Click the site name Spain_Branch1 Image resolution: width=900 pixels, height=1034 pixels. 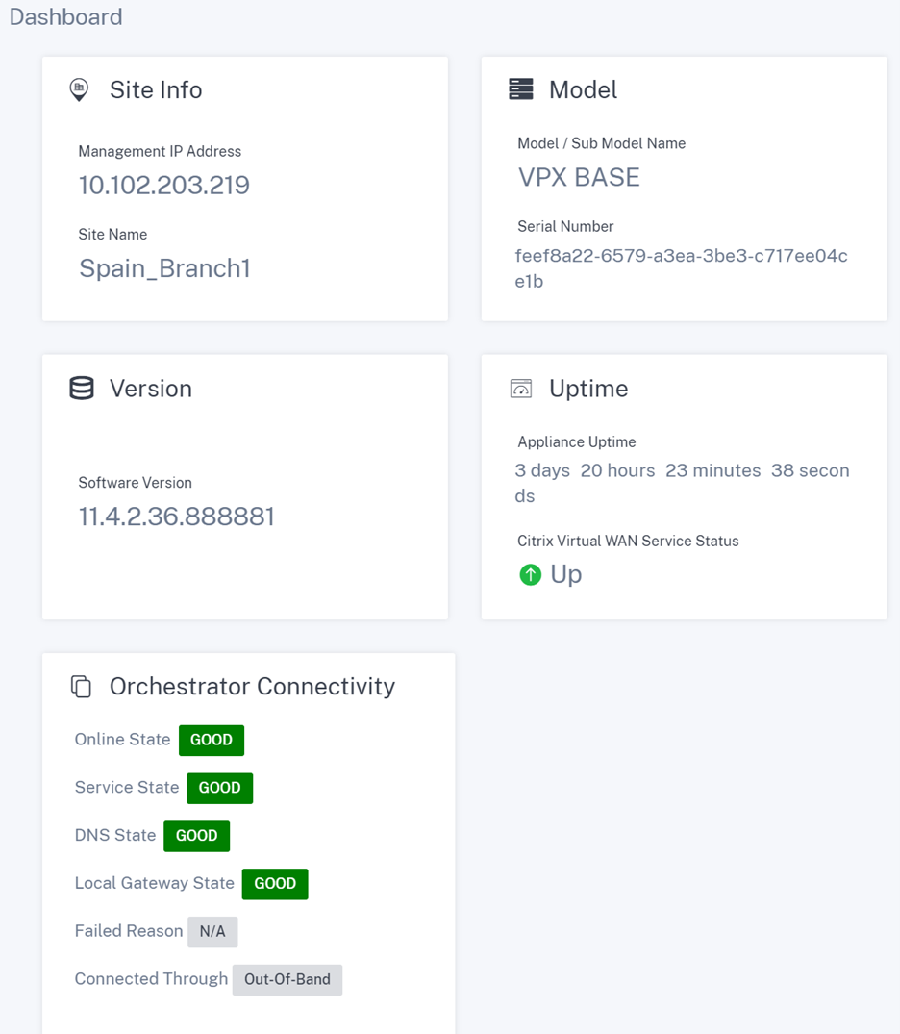[x=164, y=268]
